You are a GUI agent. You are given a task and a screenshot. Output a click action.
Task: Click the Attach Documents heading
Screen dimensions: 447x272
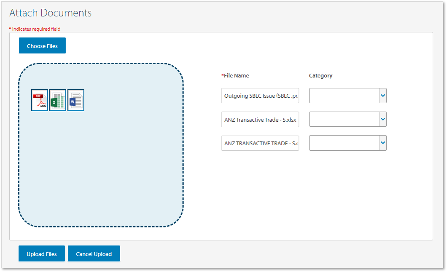[x=51, y=13]
